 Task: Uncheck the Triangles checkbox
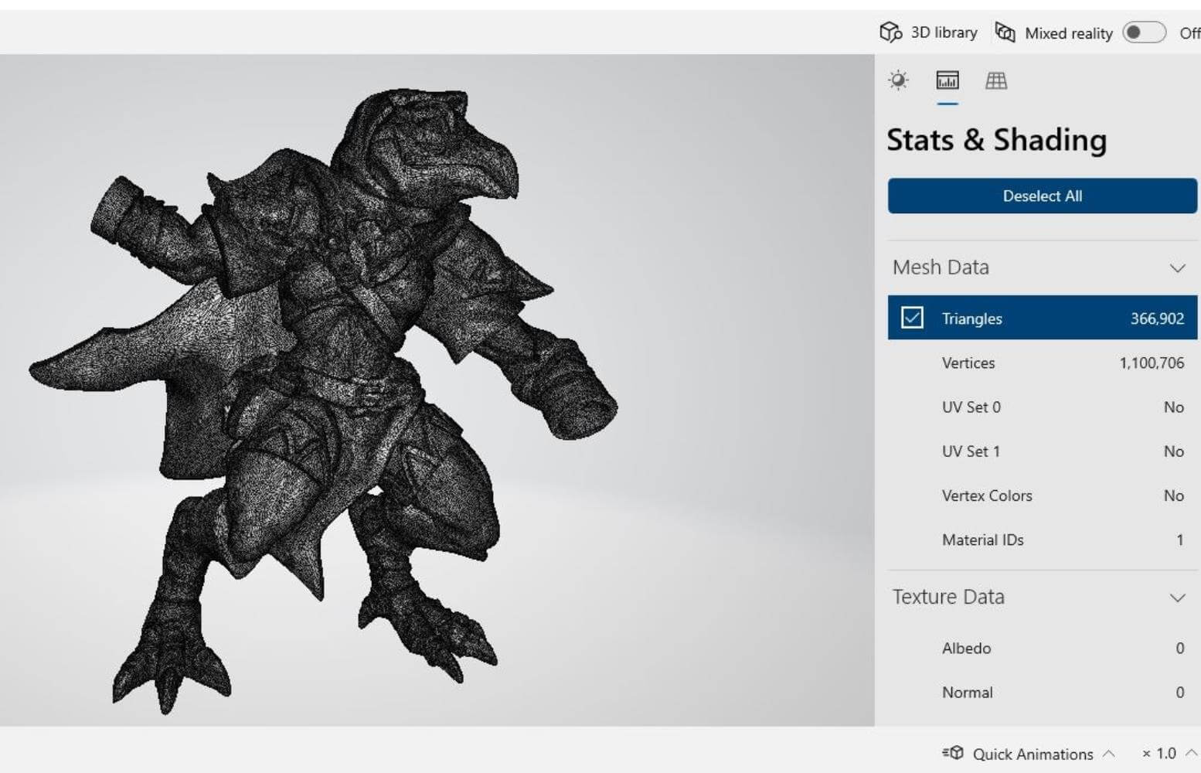(912, 318)
